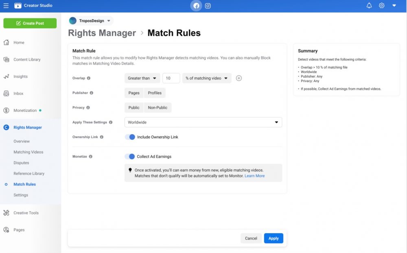Add another overlap condition with the plus icon
This screenshot has width=407, height=253.
[x=239, y=78]
